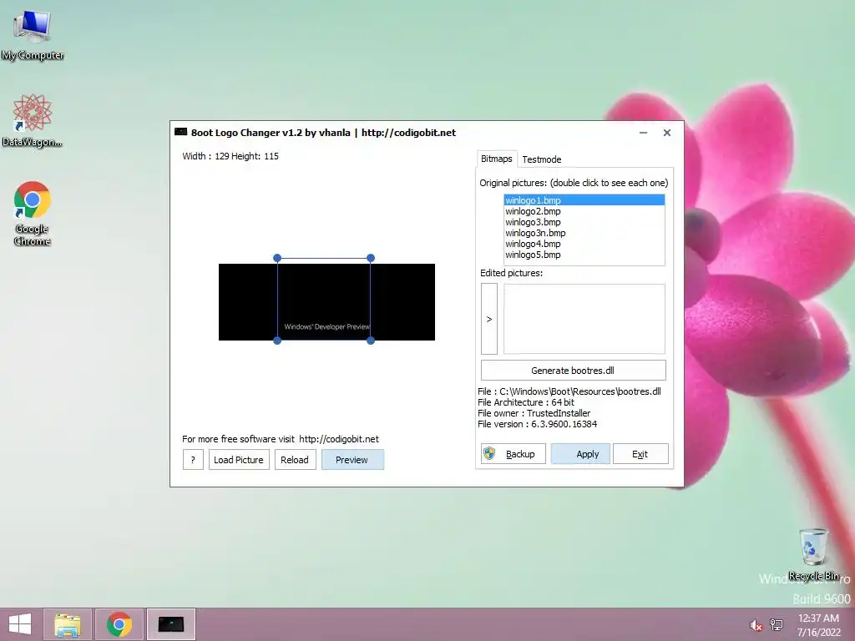Launch Chrome from the taskbar

click(119, 624)
